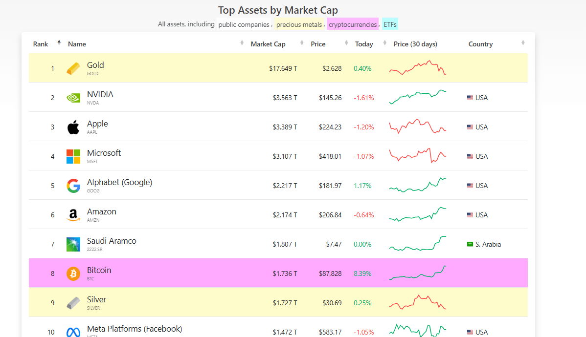Click Bitcoin's 8.39% daily change

tap(362, 274)
